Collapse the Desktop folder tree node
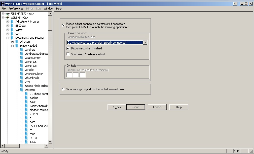 pos(17,90)
